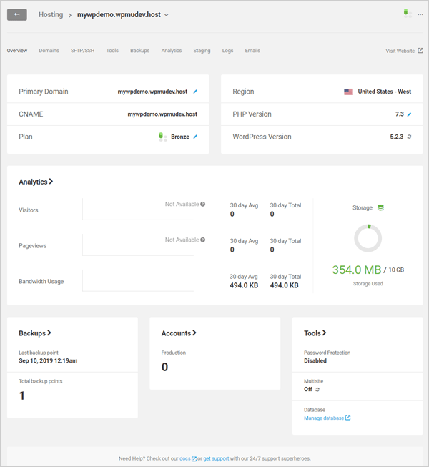The width and height of the screenshot is (429, 467).
Task: Expand the Backups section heading
Action: pyautogui.click(x=35, y=333)
